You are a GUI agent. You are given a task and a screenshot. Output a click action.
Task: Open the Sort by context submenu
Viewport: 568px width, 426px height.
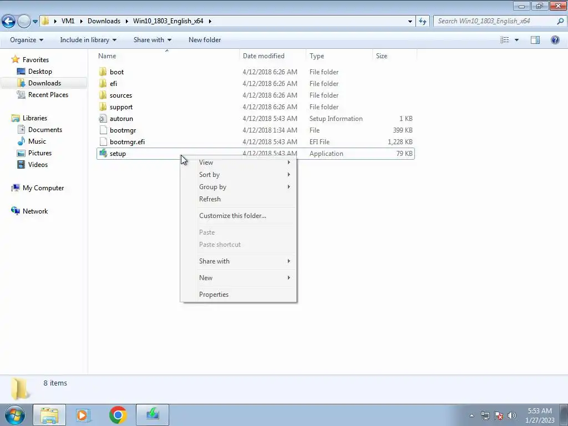coord(239,175)
